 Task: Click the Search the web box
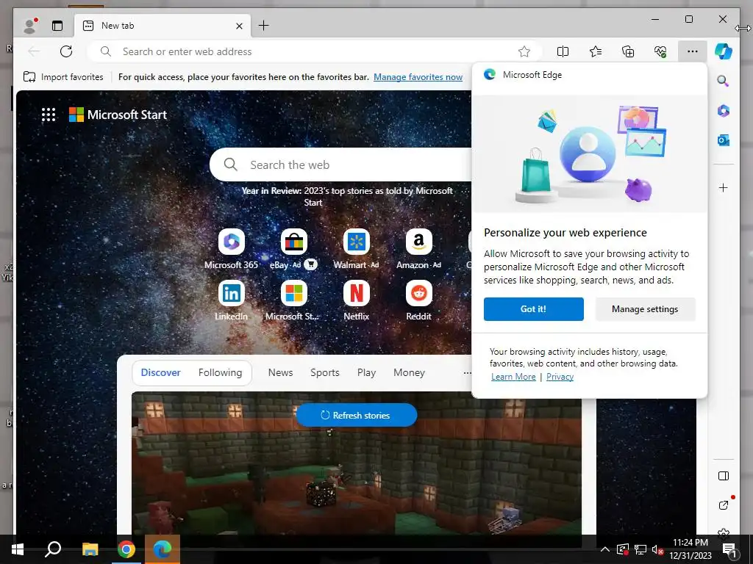point(341,164)
